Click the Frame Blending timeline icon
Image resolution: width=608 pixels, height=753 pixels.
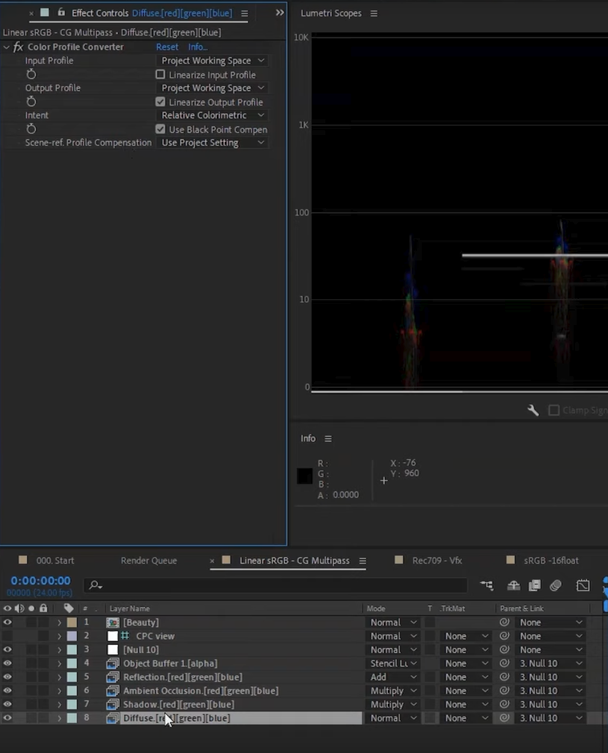pos(534,585)
